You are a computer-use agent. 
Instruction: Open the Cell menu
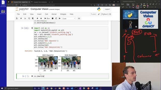pos(47,14)
